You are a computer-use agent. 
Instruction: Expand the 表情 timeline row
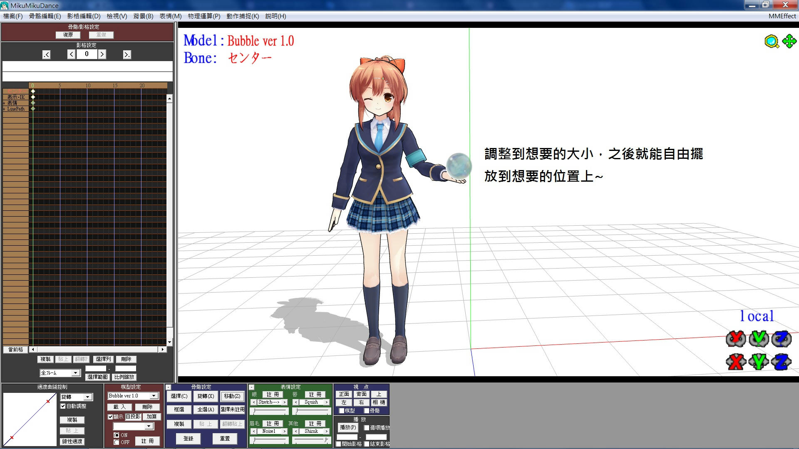tap(4, 103)
